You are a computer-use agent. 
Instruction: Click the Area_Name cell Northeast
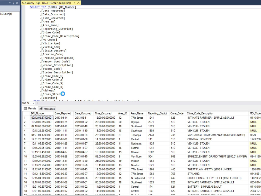coord(138,143)
